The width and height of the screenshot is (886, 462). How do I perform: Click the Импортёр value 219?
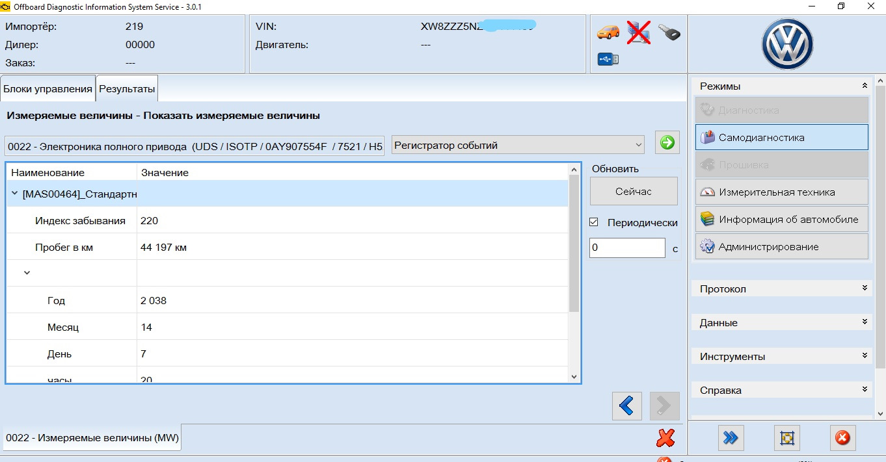click(x=134, y=27)
